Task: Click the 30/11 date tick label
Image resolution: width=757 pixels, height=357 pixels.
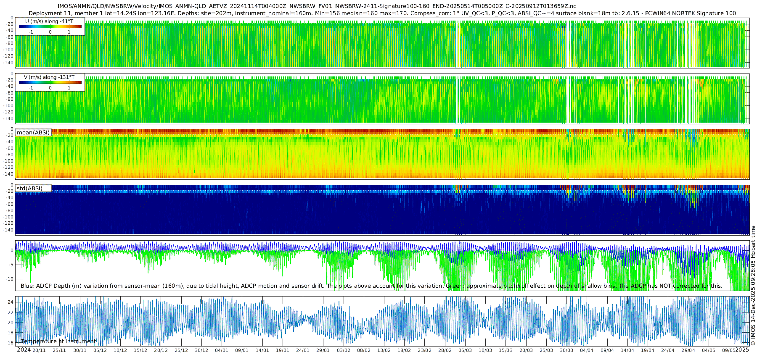Action: tap(80, 350)
